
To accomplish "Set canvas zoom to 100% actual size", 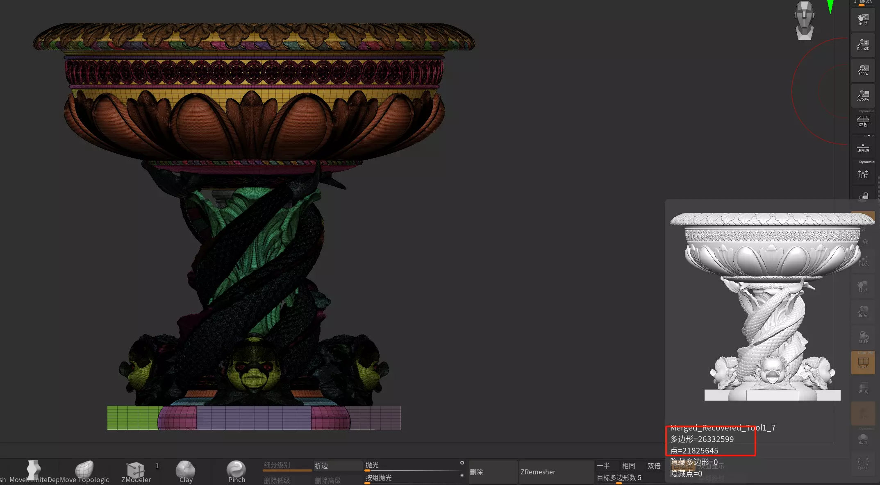I will pyautogui.click(x=863, y=70).
